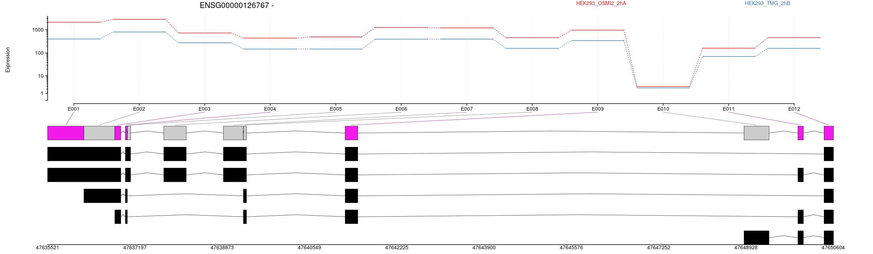Click the gene title ENSG00000126767 -

tap(237, 5)
